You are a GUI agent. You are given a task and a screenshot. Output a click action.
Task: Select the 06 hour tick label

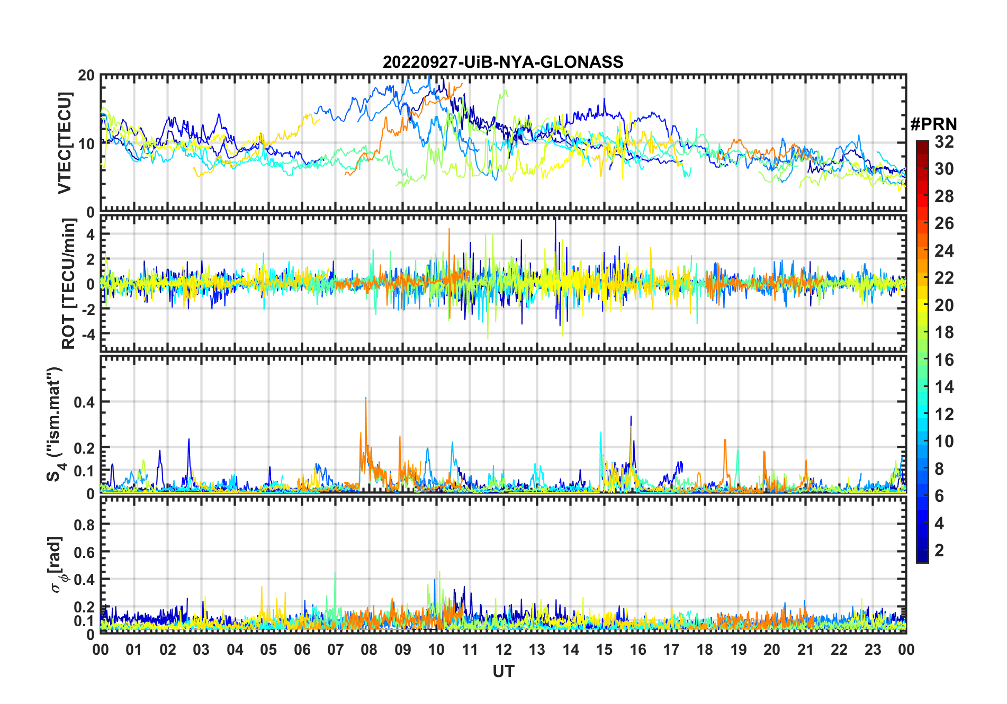tap(302, 649)
